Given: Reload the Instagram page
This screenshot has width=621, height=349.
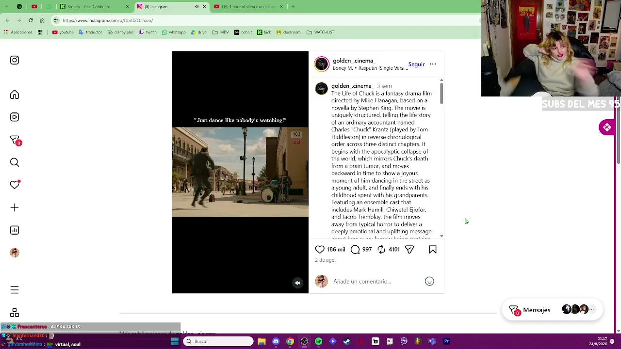Looking at the screenshot, I should pos(31,20).
